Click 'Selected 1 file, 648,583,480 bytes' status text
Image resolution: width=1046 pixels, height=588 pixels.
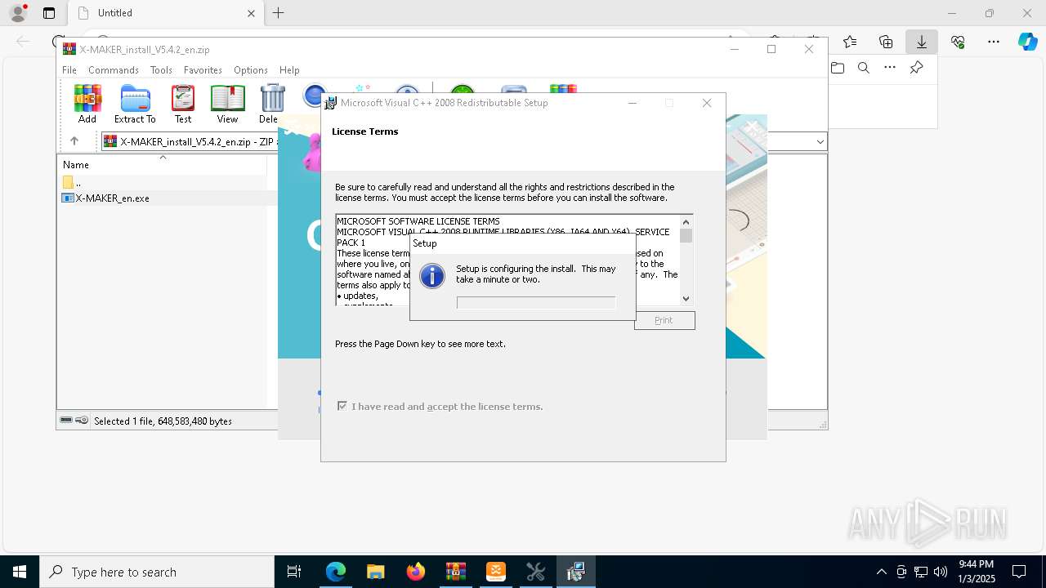163,421
